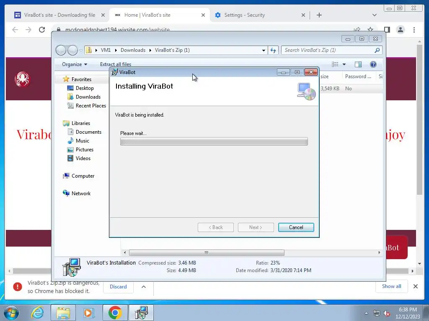The width and height of the screenshot is (429, 321).
Task: Click Chrome's Back arrow
Action: tap(15, 30)
